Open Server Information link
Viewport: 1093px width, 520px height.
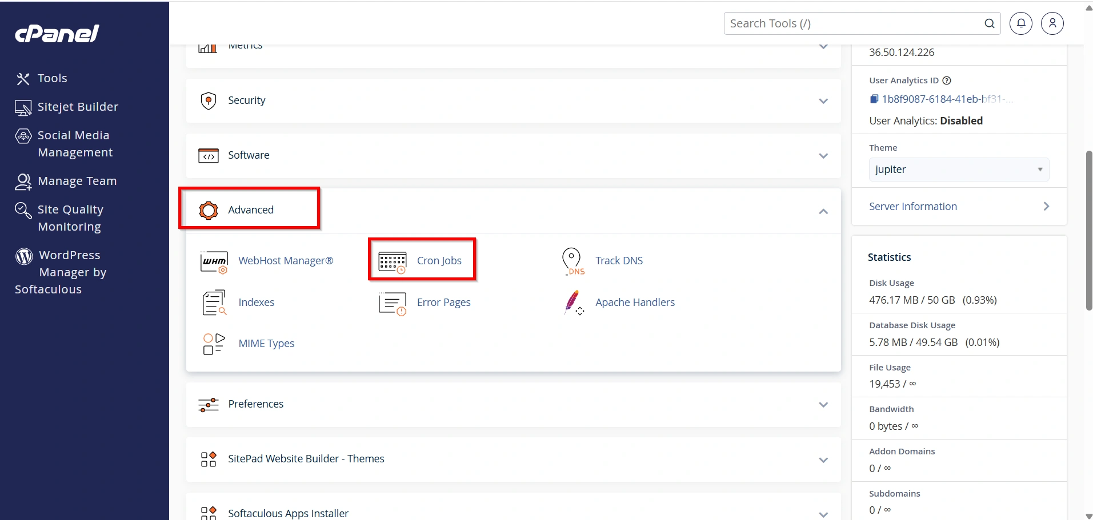[913, 207]
